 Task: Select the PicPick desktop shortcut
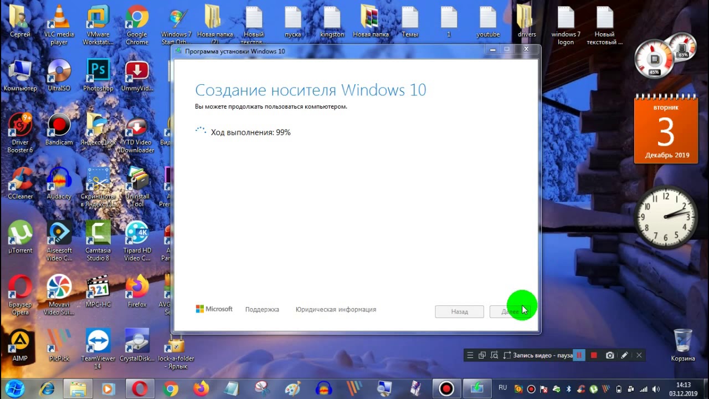(x=59, y=346)
